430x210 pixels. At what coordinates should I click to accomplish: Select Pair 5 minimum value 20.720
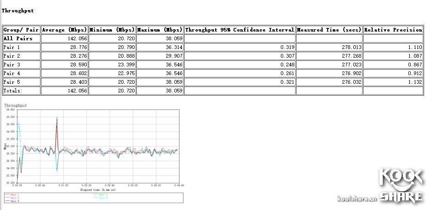(x=126, y=82)
